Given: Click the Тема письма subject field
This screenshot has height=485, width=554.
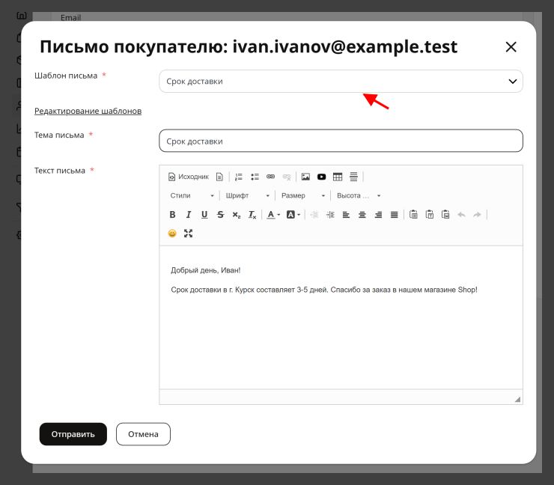Looking at the screenshot, I should pyautogui.click(x=341, y=141).
